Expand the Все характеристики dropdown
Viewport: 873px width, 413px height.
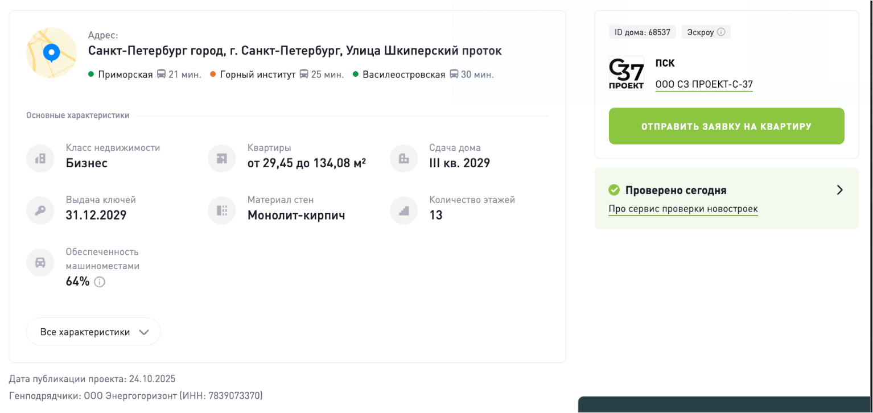93,332
